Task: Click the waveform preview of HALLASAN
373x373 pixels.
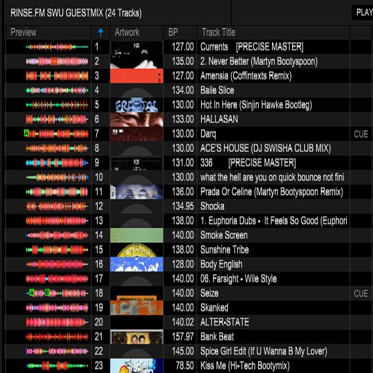Action: (57, 120)
